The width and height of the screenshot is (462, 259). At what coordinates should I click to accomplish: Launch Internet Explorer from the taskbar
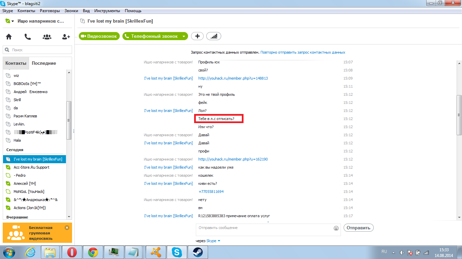click(x=30, y=252)
